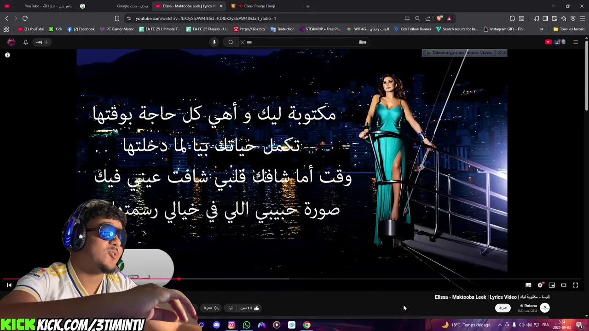Go back using browser back arrow
This screenshot has height=331, width=589.
pyautogui.click(x=6, y=18)
